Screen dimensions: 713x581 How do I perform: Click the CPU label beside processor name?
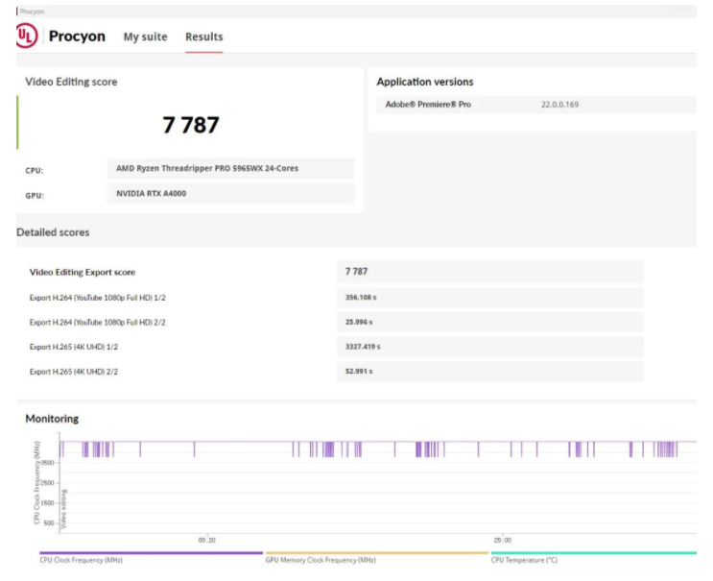pos(35,171)
